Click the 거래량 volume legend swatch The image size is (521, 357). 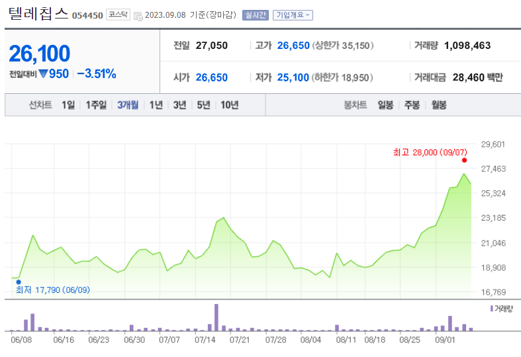point(491,309)
